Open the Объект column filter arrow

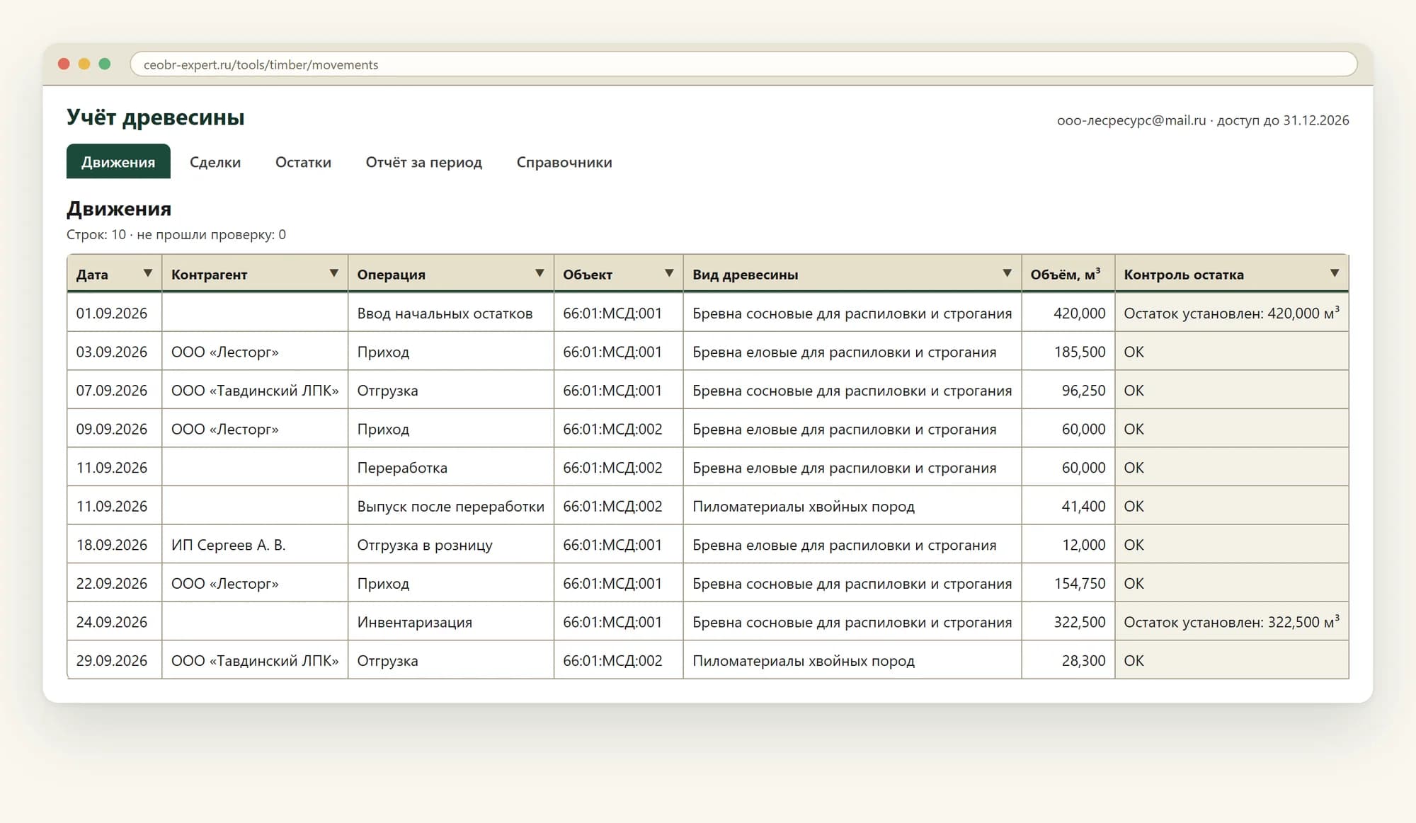(x=669, y=273)
